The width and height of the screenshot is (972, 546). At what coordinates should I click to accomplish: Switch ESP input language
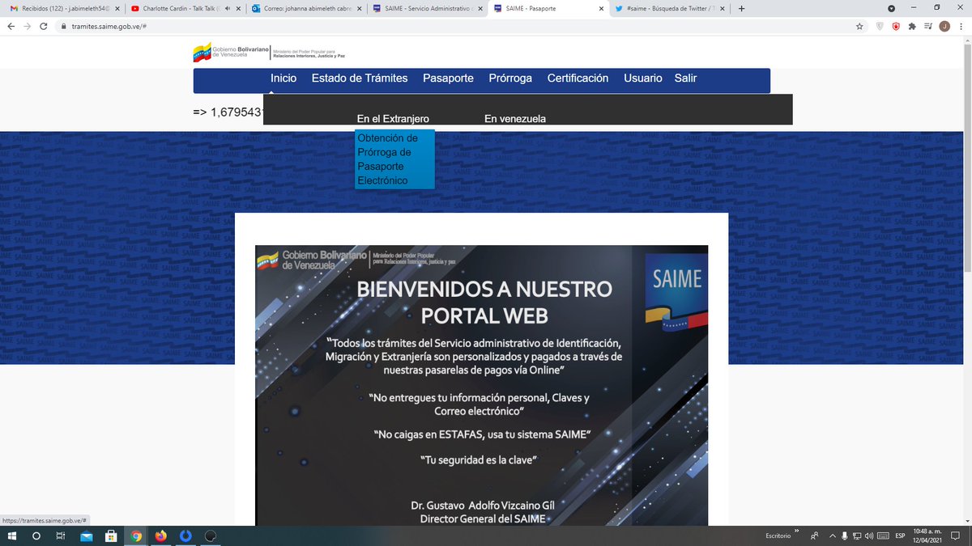[900, 536]
